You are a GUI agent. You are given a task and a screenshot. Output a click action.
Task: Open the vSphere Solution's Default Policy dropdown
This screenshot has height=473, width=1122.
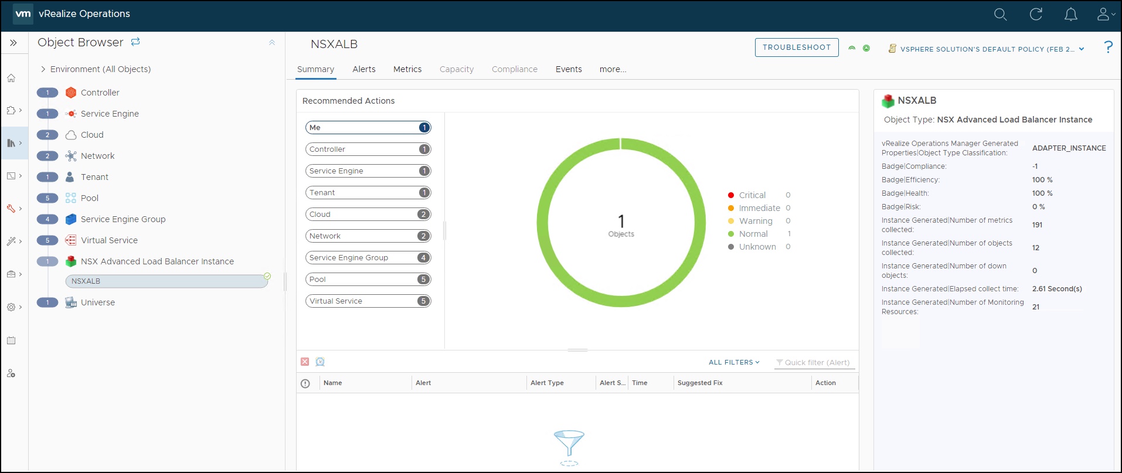(992, 49)
